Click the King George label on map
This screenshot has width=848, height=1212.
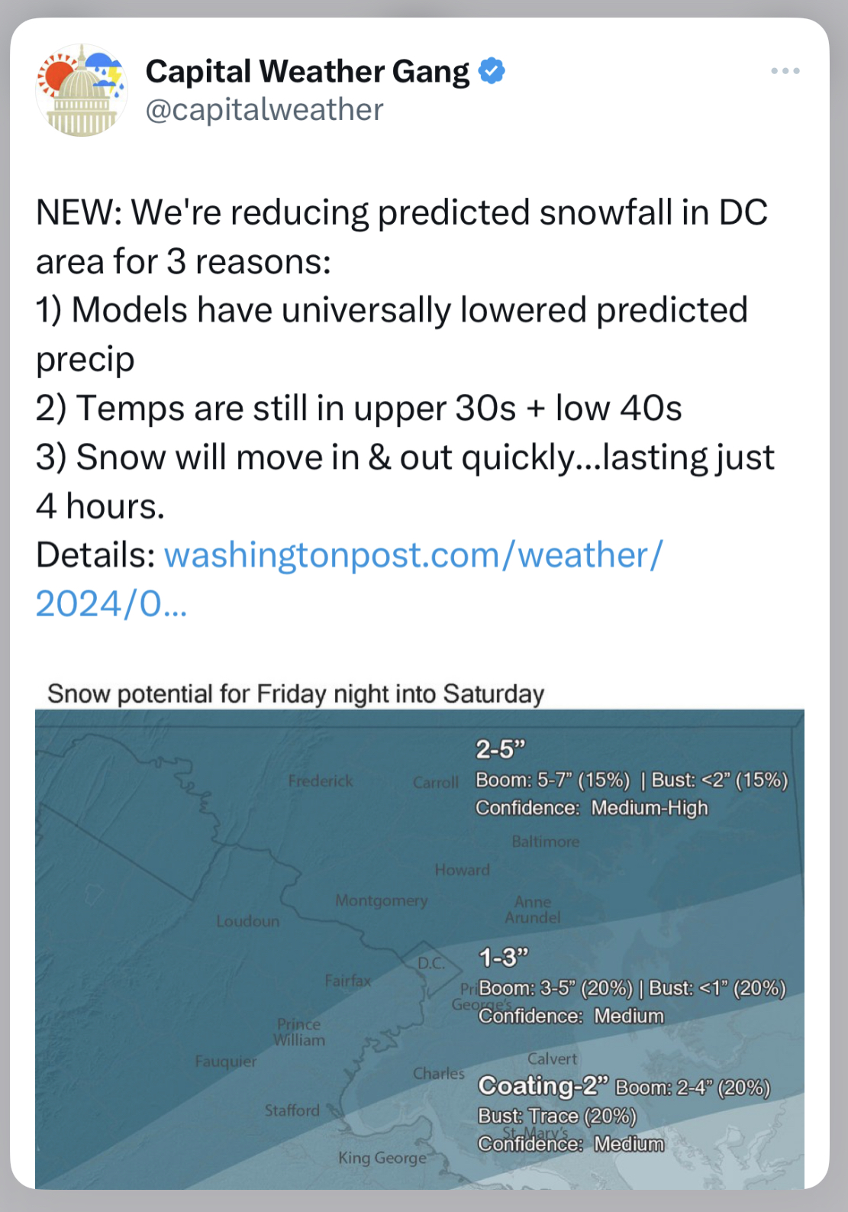click(382, 1158)
